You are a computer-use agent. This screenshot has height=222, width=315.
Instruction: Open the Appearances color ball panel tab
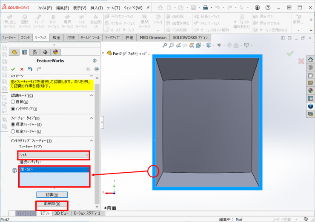coord(55,52)
